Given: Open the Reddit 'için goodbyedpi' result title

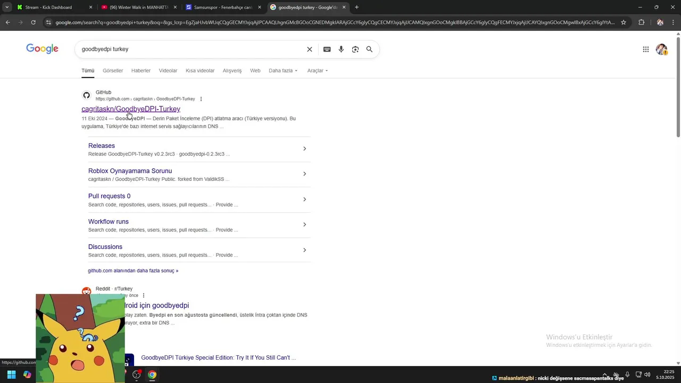Looking at the screenshot, I should [x=157, y=305].
